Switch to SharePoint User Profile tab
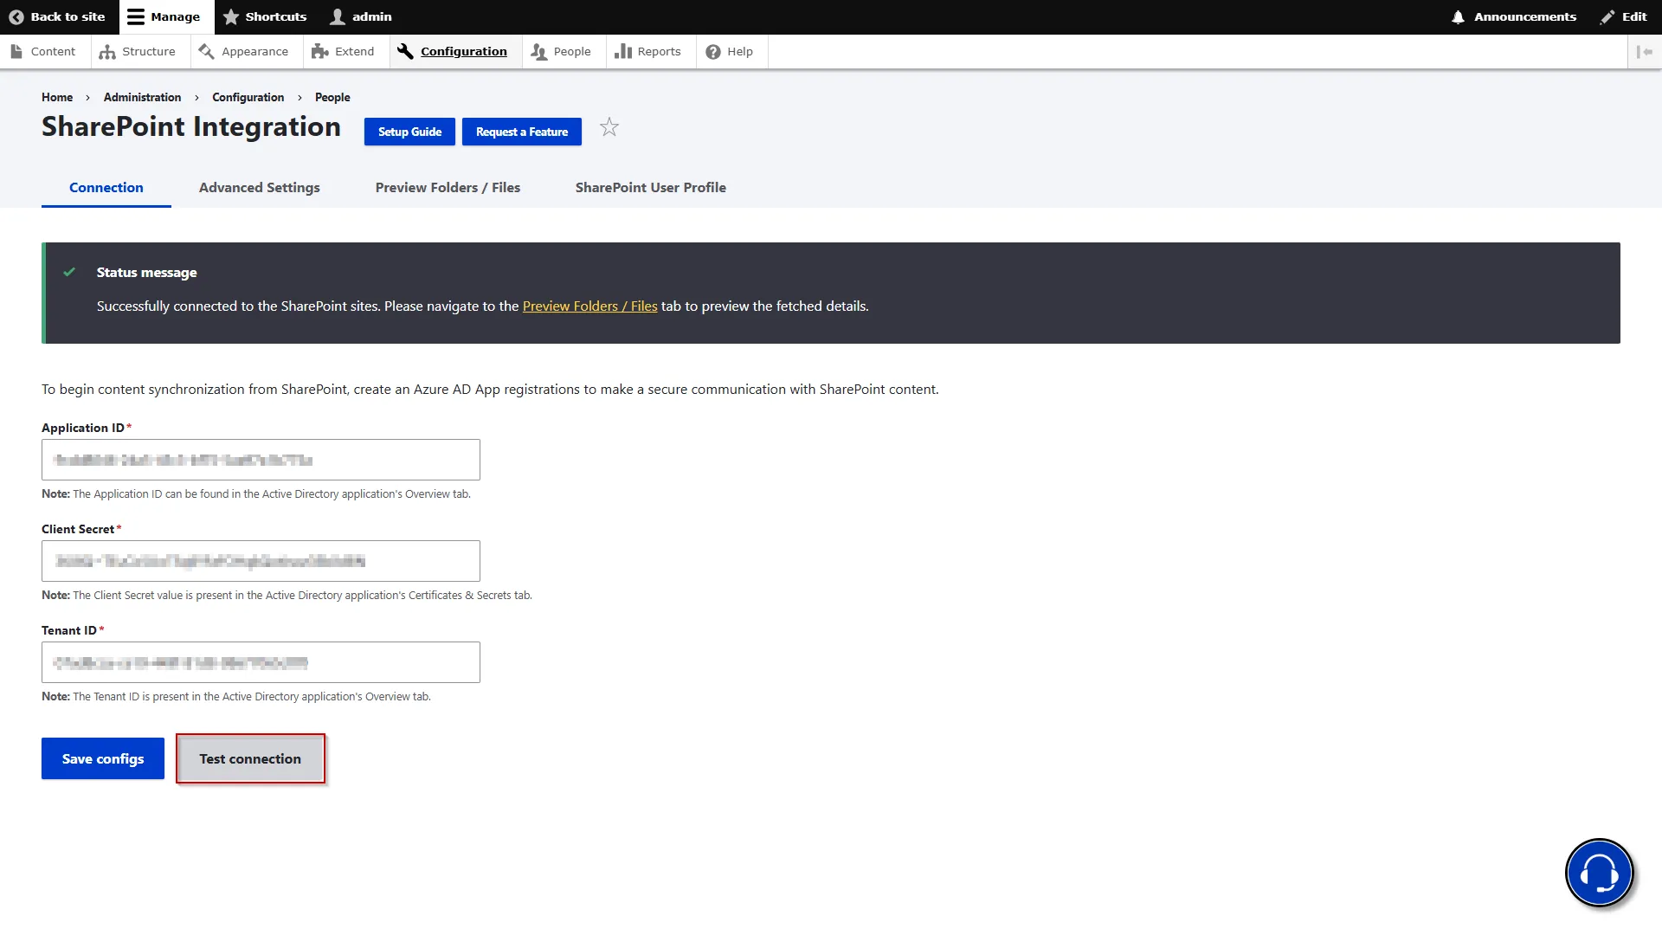Image resolution: width=1662 pixels, height=935 pixels. pyautogui.click(x=651, y=187)
